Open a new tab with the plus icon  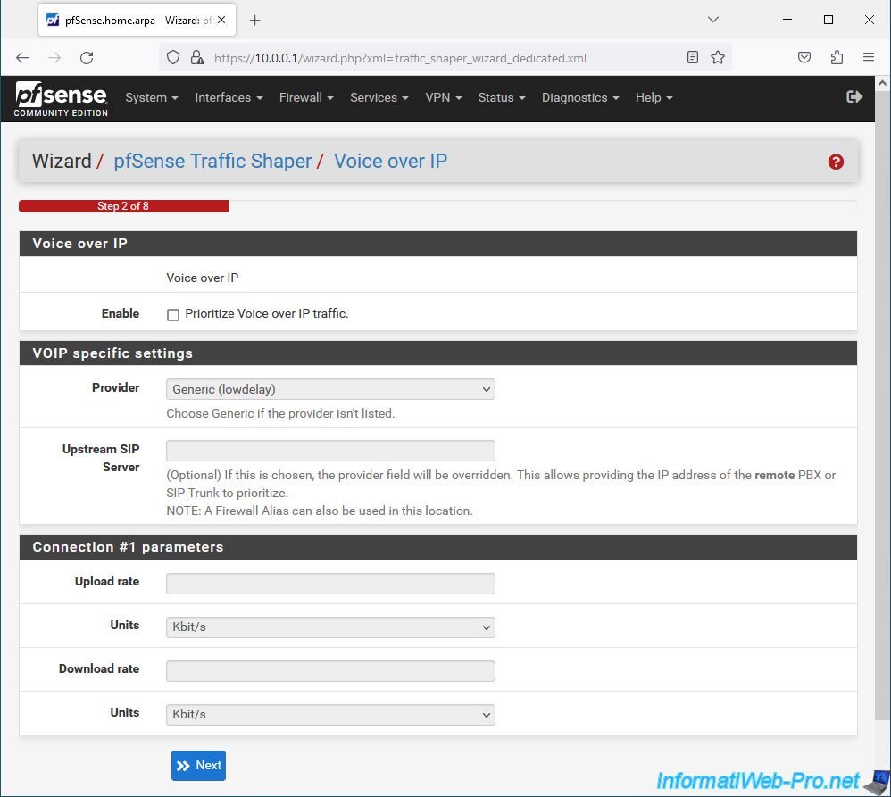pos(255,21)
